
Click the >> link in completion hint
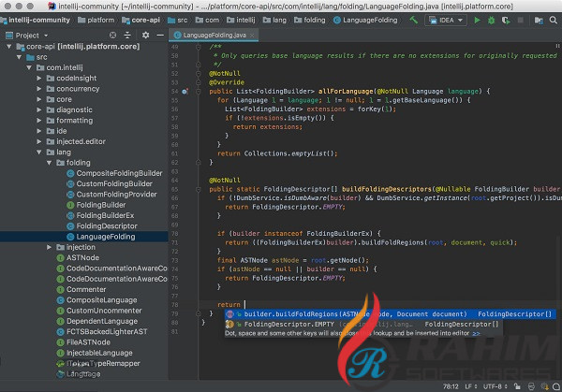point(476,333)
